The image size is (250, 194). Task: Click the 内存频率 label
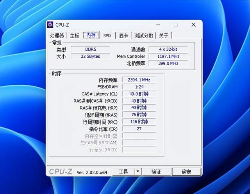[x=108, y=80]
